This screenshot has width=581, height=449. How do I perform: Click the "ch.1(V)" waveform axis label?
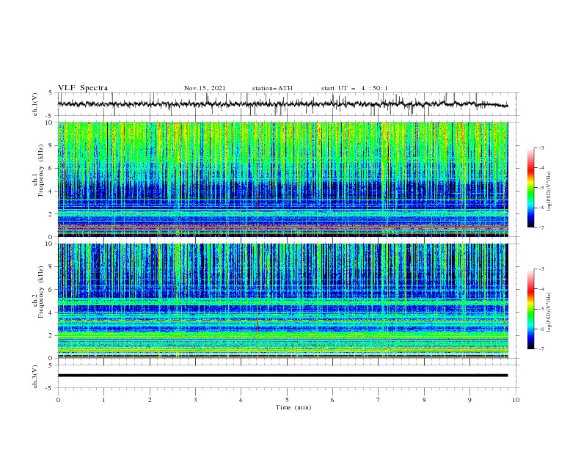click(x=35, y=104)
